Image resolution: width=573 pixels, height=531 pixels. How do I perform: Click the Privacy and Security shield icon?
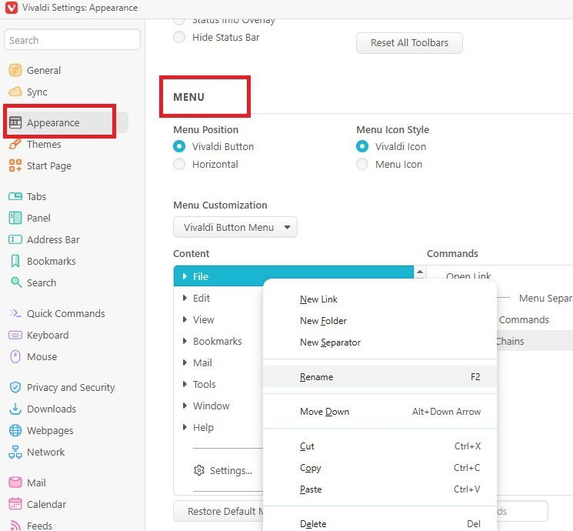click(x=15, y=387)
